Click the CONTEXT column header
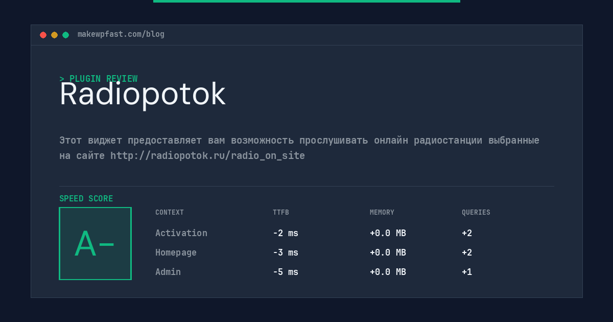This screenshot has width=613, height=322. point(170,213)
